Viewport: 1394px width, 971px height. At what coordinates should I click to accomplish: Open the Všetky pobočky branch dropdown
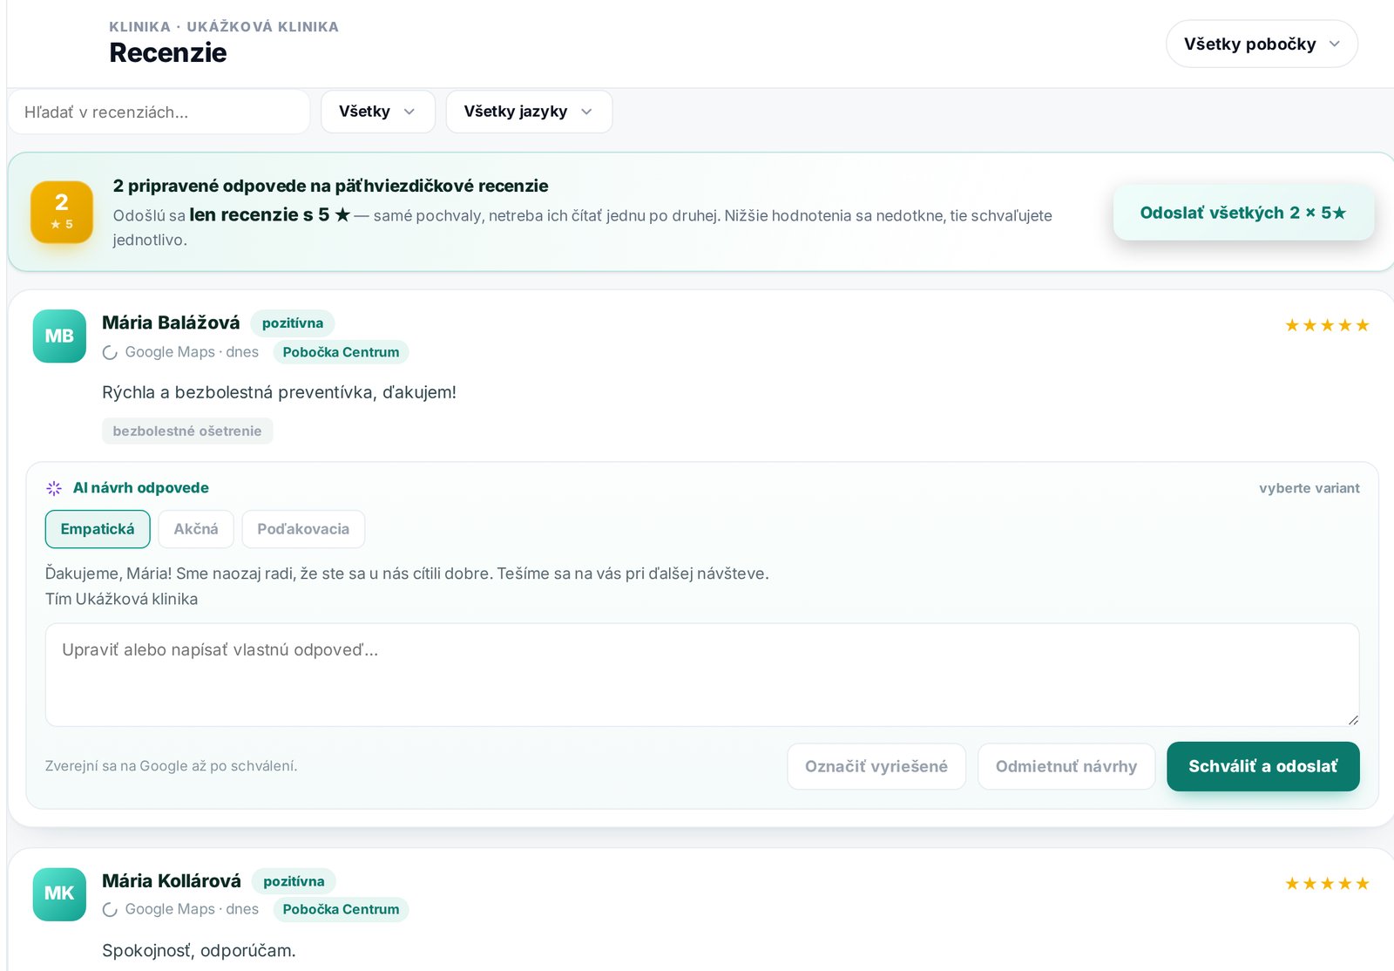(1262, 44)
